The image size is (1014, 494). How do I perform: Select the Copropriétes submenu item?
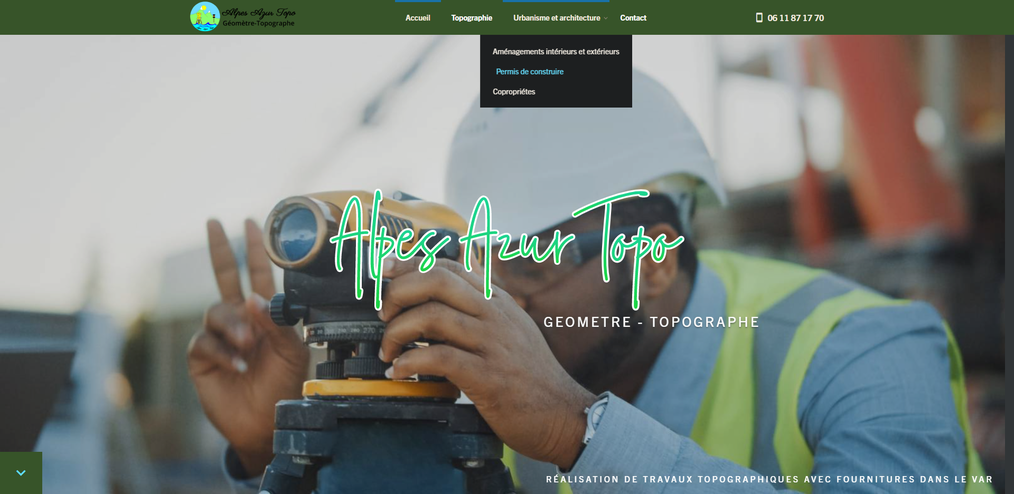pos(514,92)
